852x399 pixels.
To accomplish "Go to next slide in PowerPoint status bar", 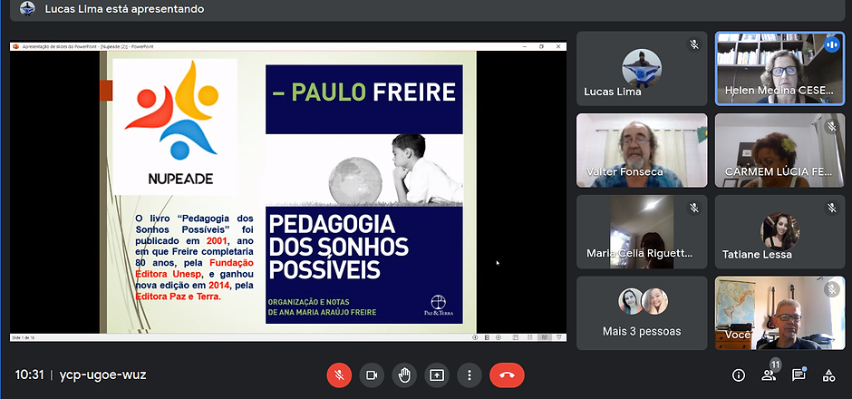I will (499, 337).
